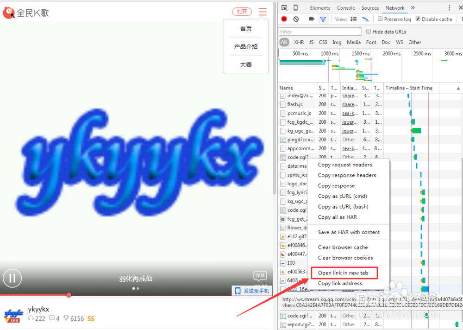Click the inspect element picker icon

pyautogui.click(x=284, y=8)
